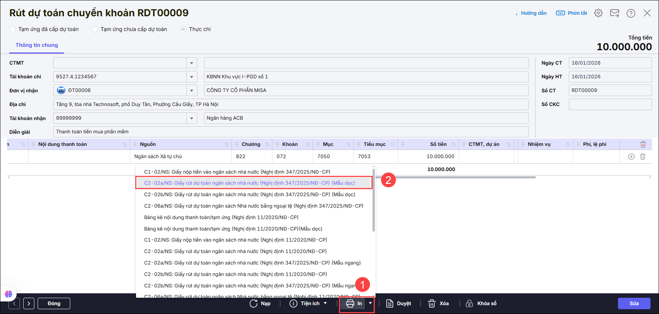Select the Tạm ứng chưa cấp dự toán option
Screen dimensions: 659x314
coord(129,29)
